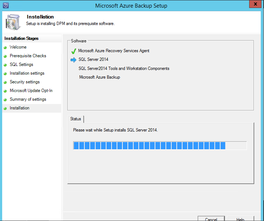Click green bullet next to Prerequisite Checks
264x221 pixels.
point(5,56)
